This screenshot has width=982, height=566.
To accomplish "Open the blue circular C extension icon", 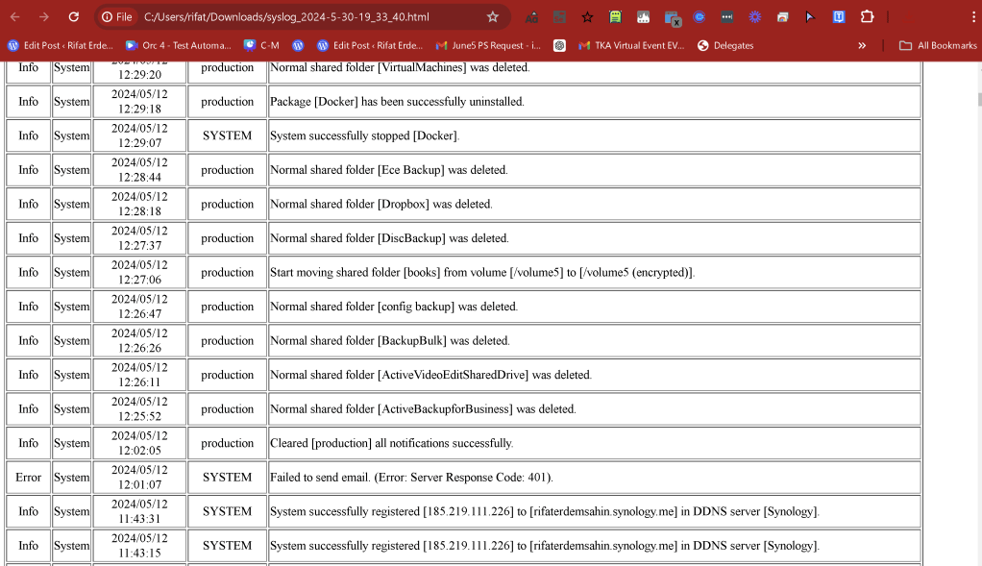I will click(699, 17).
